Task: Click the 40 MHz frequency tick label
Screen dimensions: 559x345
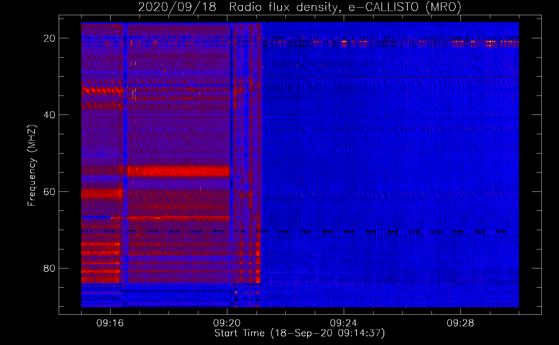Action: tap(49, 115)
